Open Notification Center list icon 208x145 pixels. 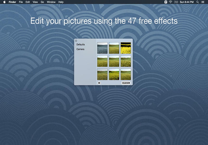point(203,2)
